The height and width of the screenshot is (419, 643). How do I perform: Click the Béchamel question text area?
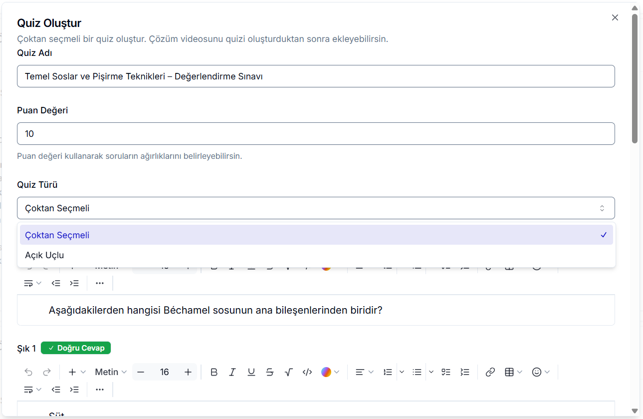coord(316,310)
